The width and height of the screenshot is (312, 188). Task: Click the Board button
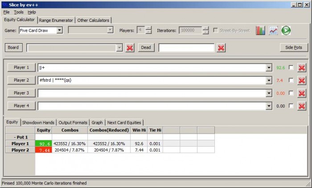pos(13,48)
